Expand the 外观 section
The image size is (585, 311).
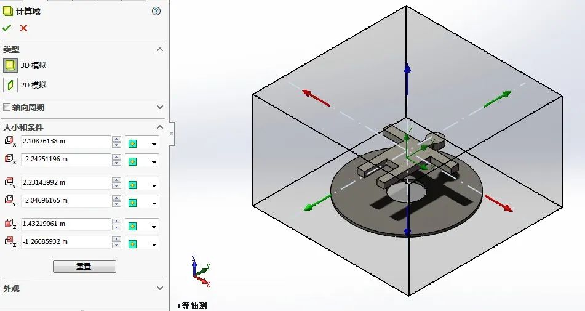pyautogui.click(x=160, y=288)
